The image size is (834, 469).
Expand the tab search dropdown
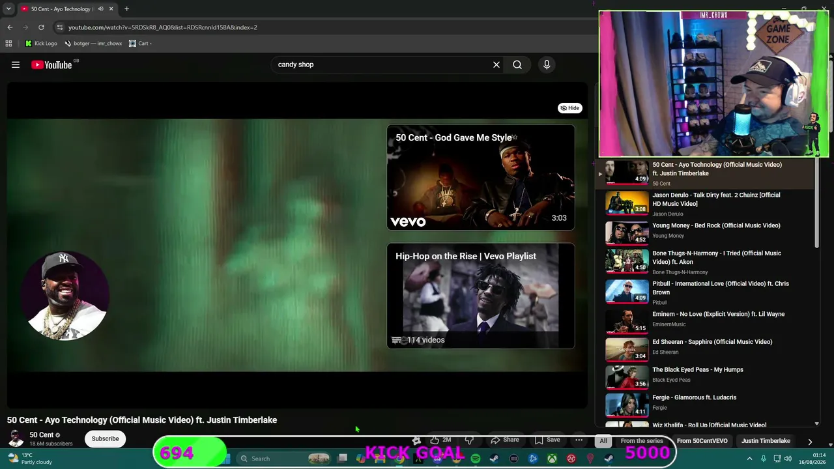click(8, 9)
